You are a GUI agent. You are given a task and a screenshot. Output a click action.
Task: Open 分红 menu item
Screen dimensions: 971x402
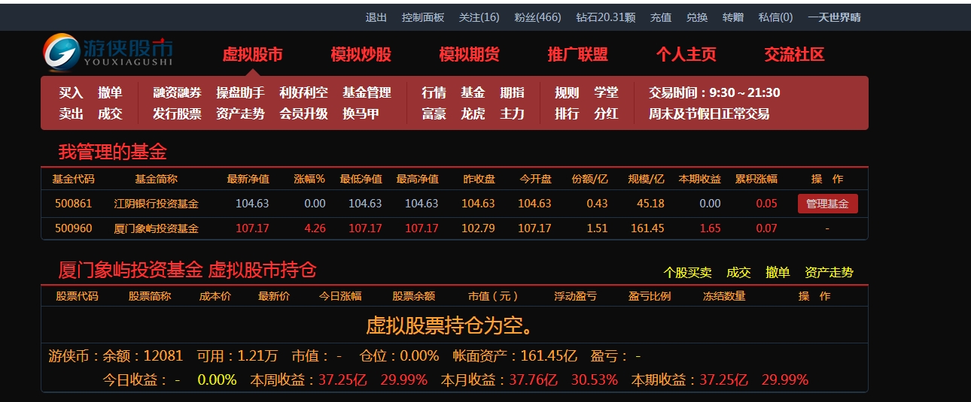[x=606, y=114]
